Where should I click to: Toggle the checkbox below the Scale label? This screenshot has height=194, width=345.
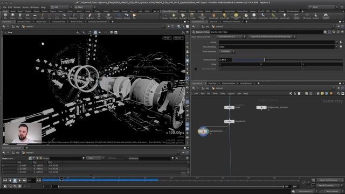[196, 69]
